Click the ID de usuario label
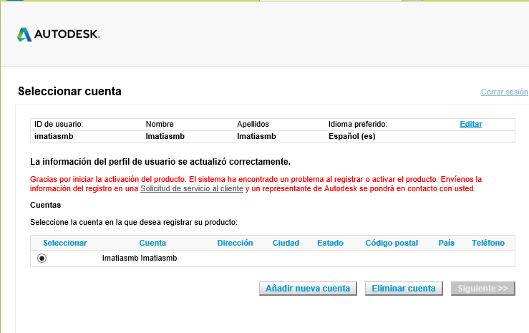529x333 pixels. 59,124
